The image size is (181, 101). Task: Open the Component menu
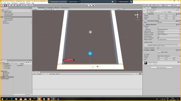pos(22,3)
